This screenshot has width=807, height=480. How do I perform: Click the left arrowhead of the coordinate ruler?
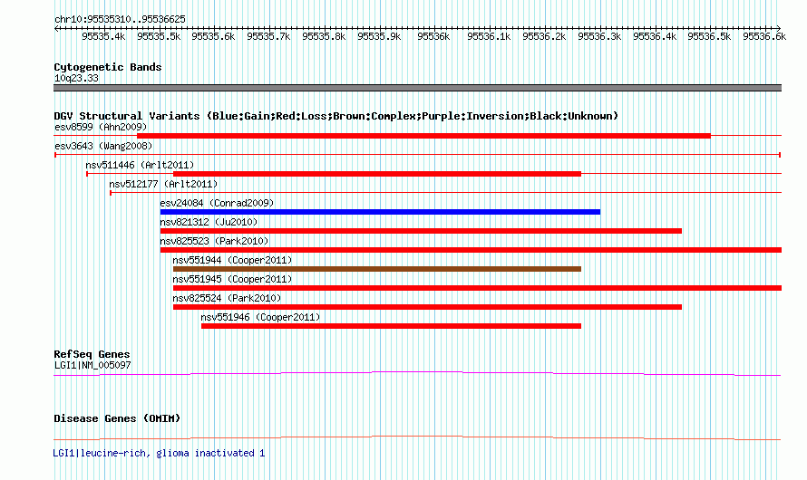(56, 29)
